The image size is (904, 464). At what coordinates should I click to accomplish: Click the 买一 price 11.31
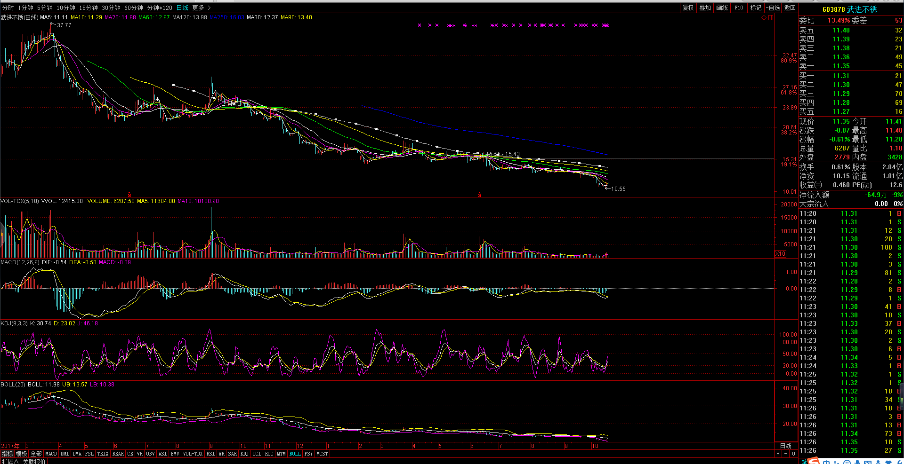click(841, 76)
